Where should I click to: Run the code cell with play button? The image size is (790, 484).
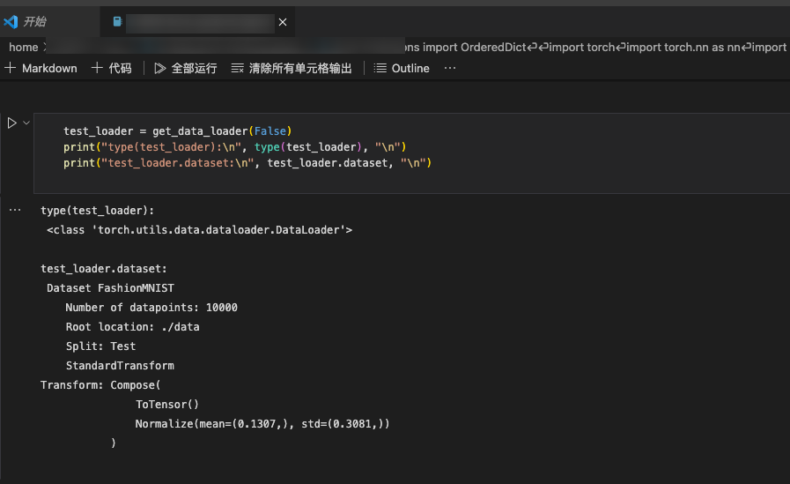(x=11, y=123)
